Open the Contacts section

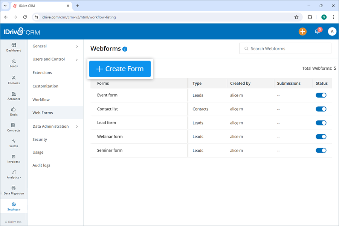[x=14, y=79]
